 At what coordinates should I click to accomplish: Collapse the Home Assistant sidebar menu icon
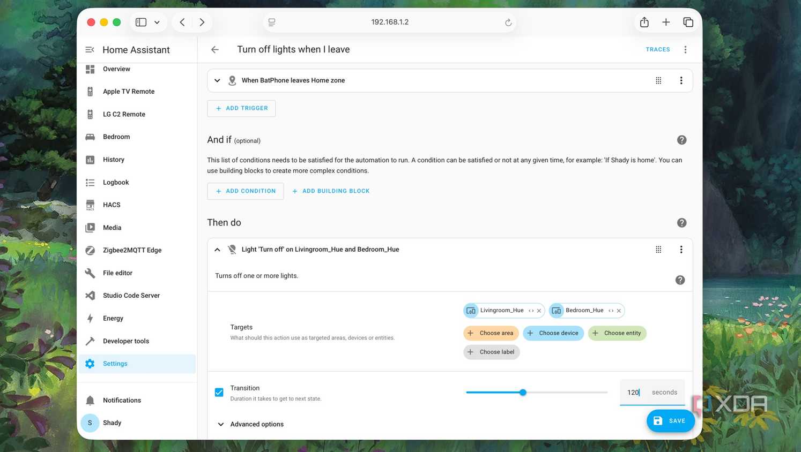90,50
